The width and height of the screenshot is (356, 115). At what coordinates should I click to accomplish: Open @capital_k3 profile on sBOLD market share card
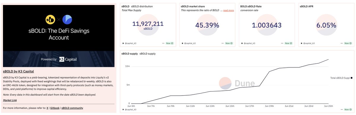coord(190,43)
